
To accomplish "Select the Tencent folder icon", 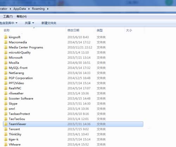I will (6, 129).
